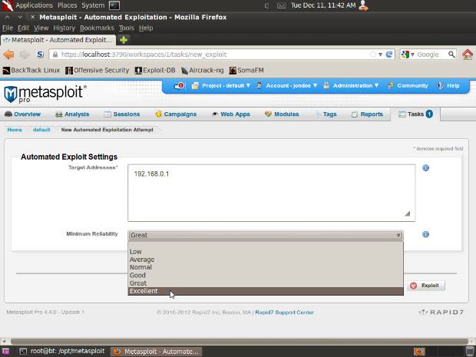Image resolution: width=476 pixels, height=357 pixels.
Task: Open the Administration dropdown menu
Action: click(351, 86)
